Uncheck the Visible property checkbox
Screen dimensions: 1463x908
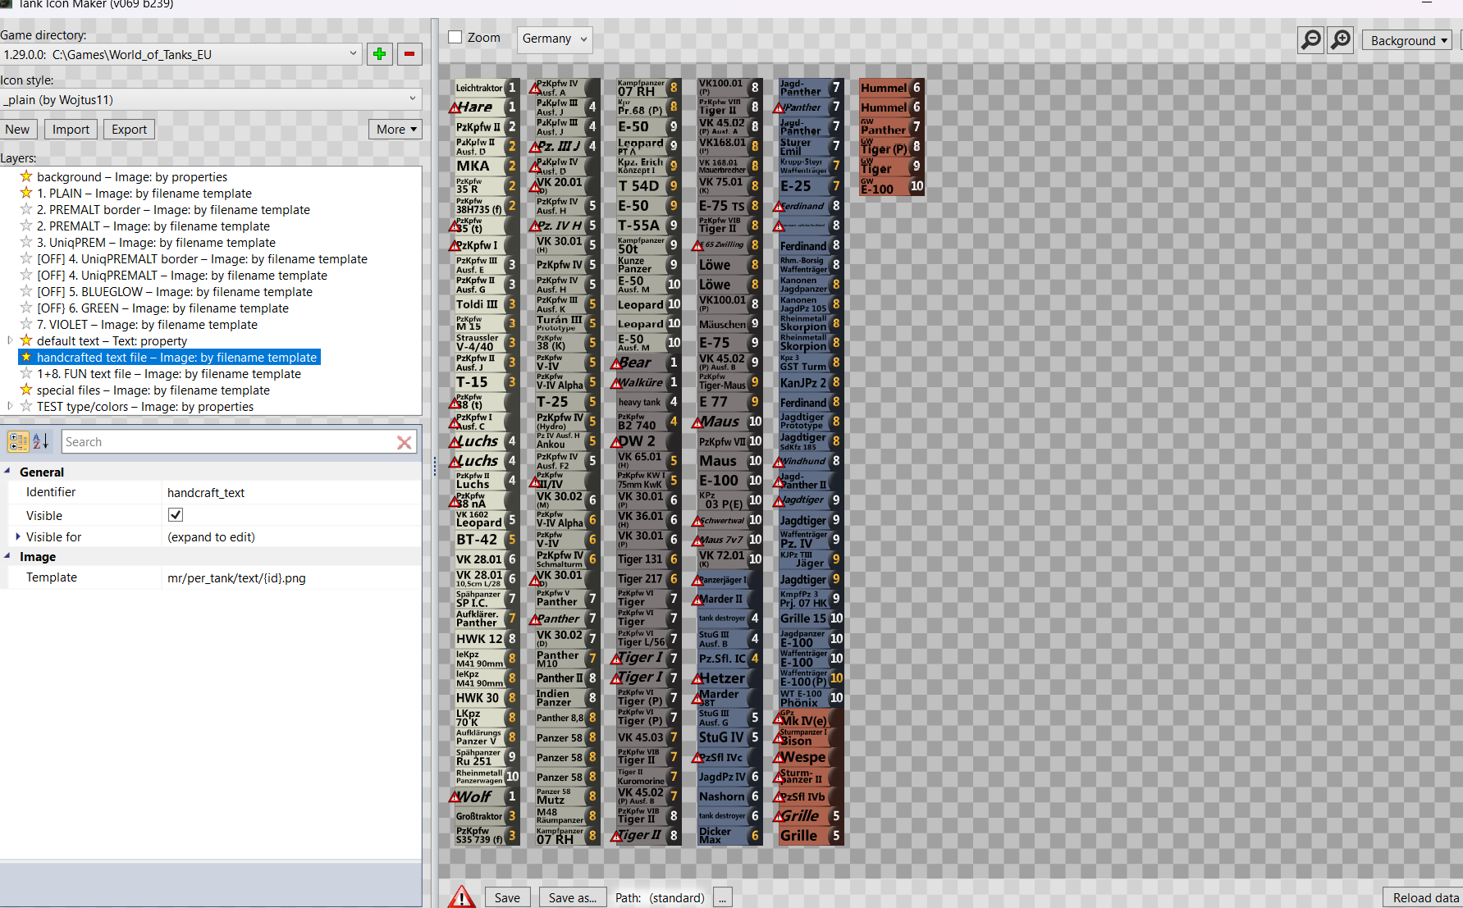176,515
